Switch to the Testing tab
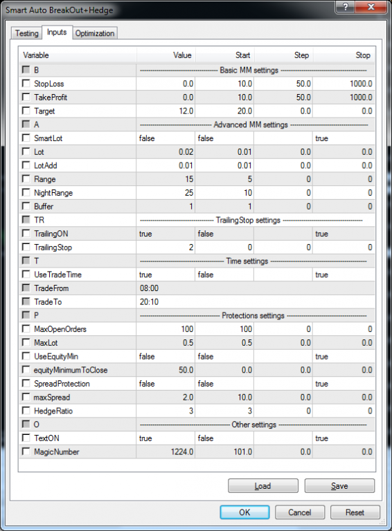Screen dimensions: 392x531 point(26,33)
